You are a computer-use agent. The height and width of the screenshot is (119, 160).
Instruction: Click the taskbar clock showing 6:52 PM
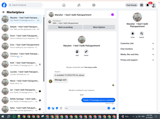click(x=149, y=116)
